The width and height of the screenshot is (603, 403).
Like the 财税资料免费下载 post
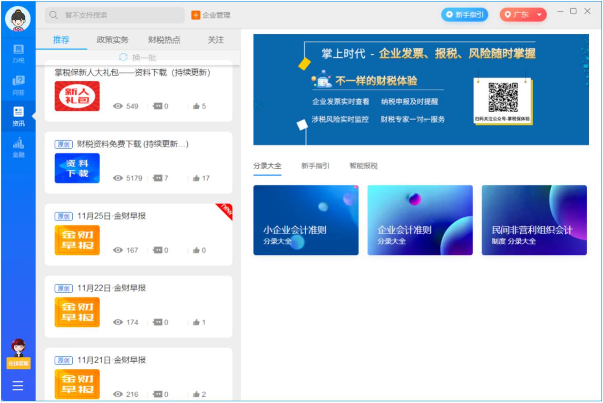(196, 178)
